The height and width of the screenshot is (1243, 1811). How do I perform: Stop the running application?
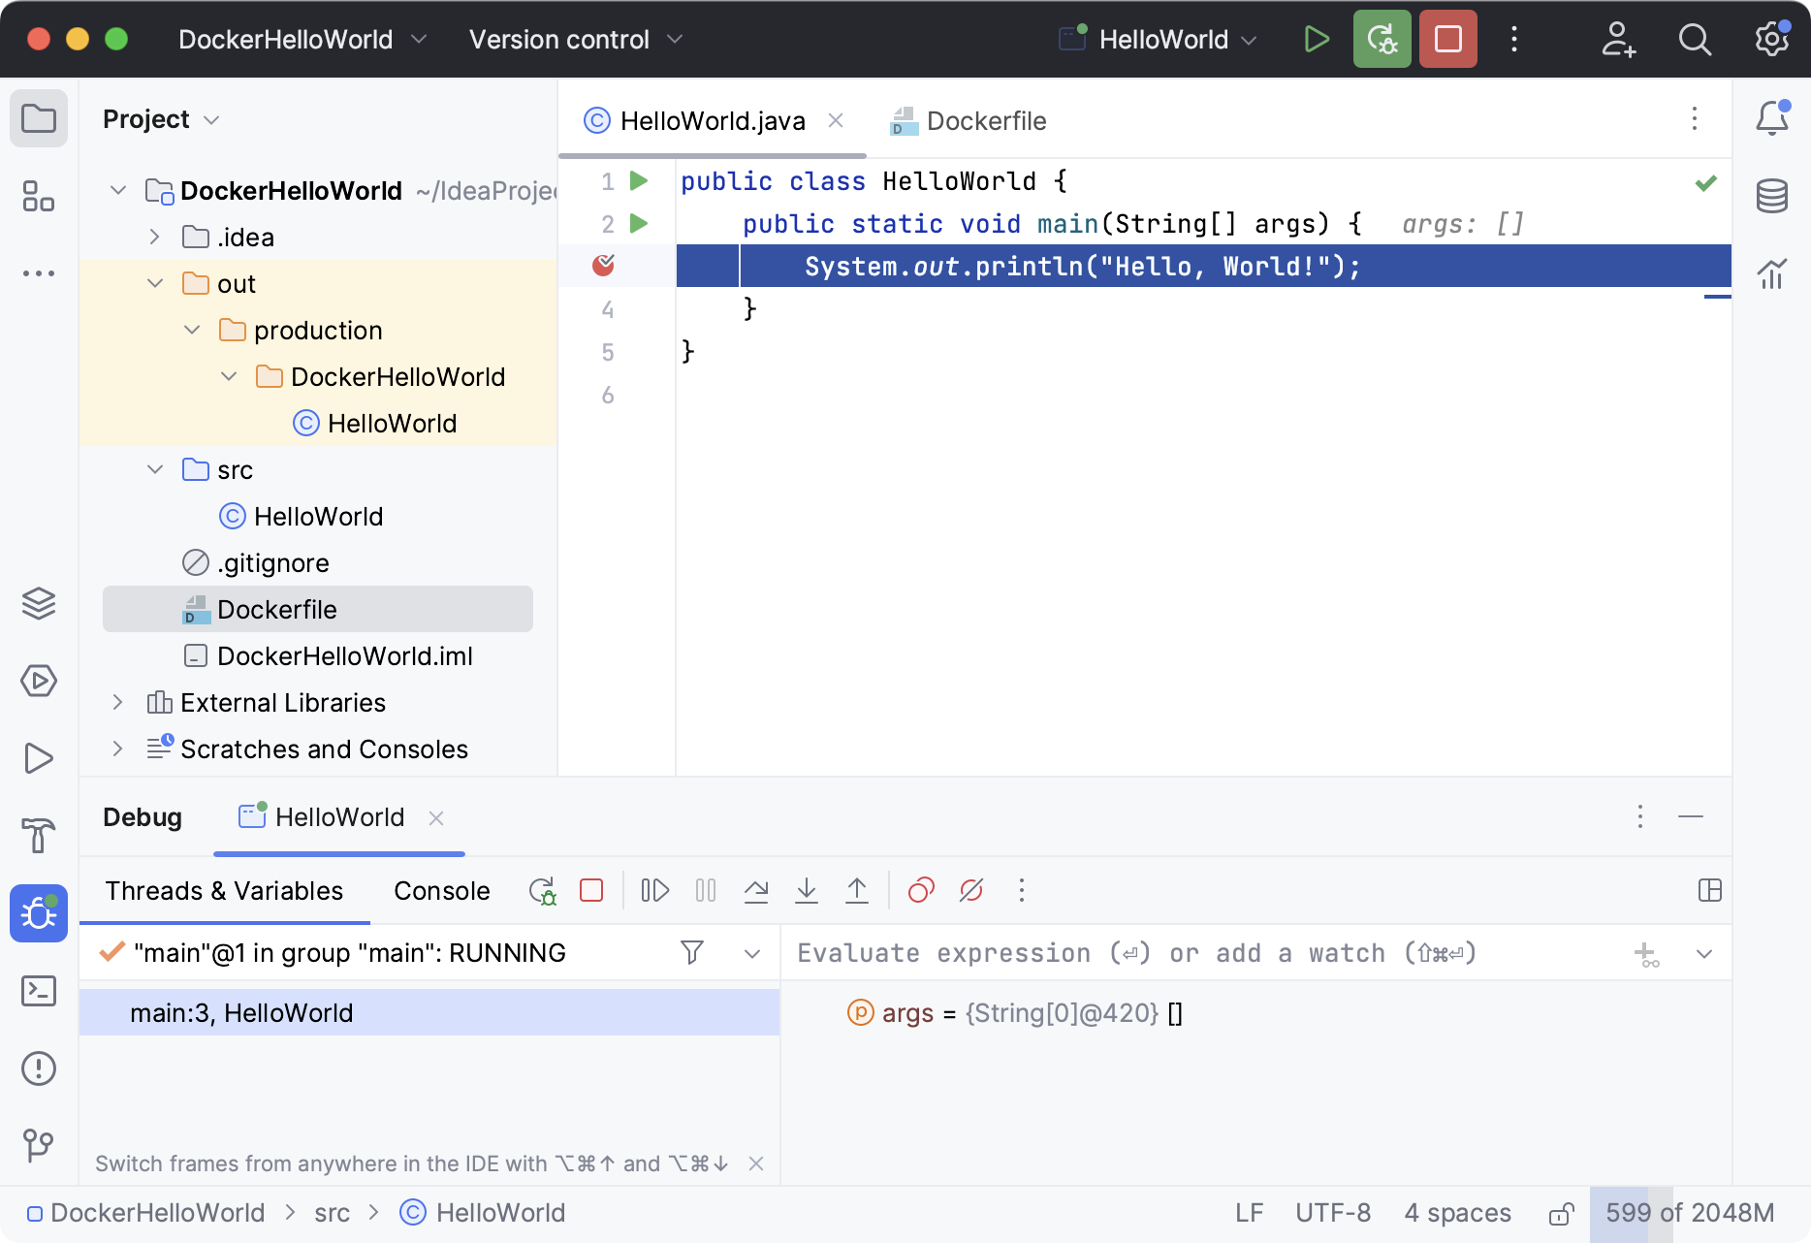(1446, 39)
